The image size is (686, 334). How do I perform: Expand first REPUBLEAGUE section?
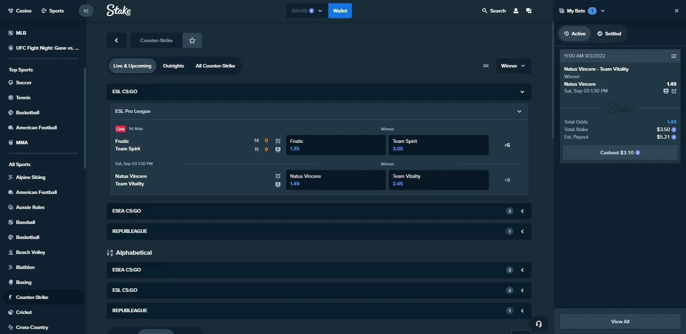(319, 231)
